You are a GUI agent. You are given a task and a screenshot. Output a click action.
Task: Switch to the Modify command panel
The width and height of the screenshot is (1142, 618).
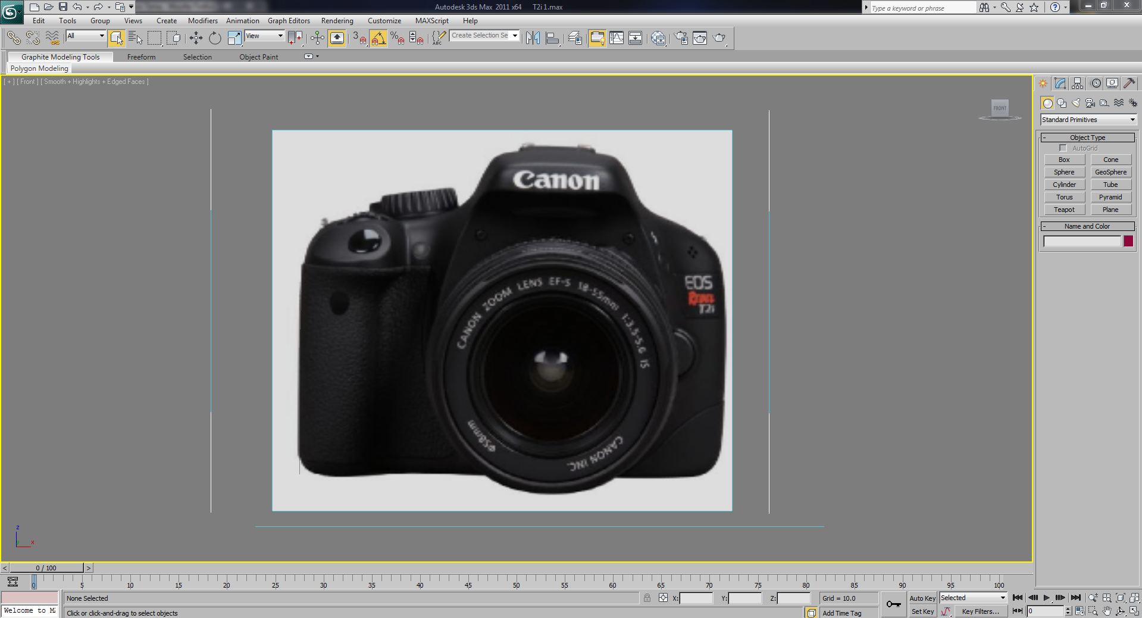[x=1060, y=83]
